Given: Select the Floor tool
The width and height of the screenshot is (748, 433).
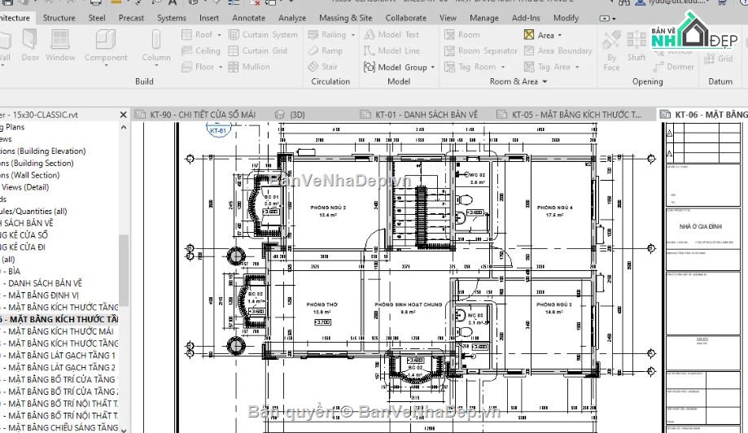Looking at the screenshot, I should pos(199,67).
